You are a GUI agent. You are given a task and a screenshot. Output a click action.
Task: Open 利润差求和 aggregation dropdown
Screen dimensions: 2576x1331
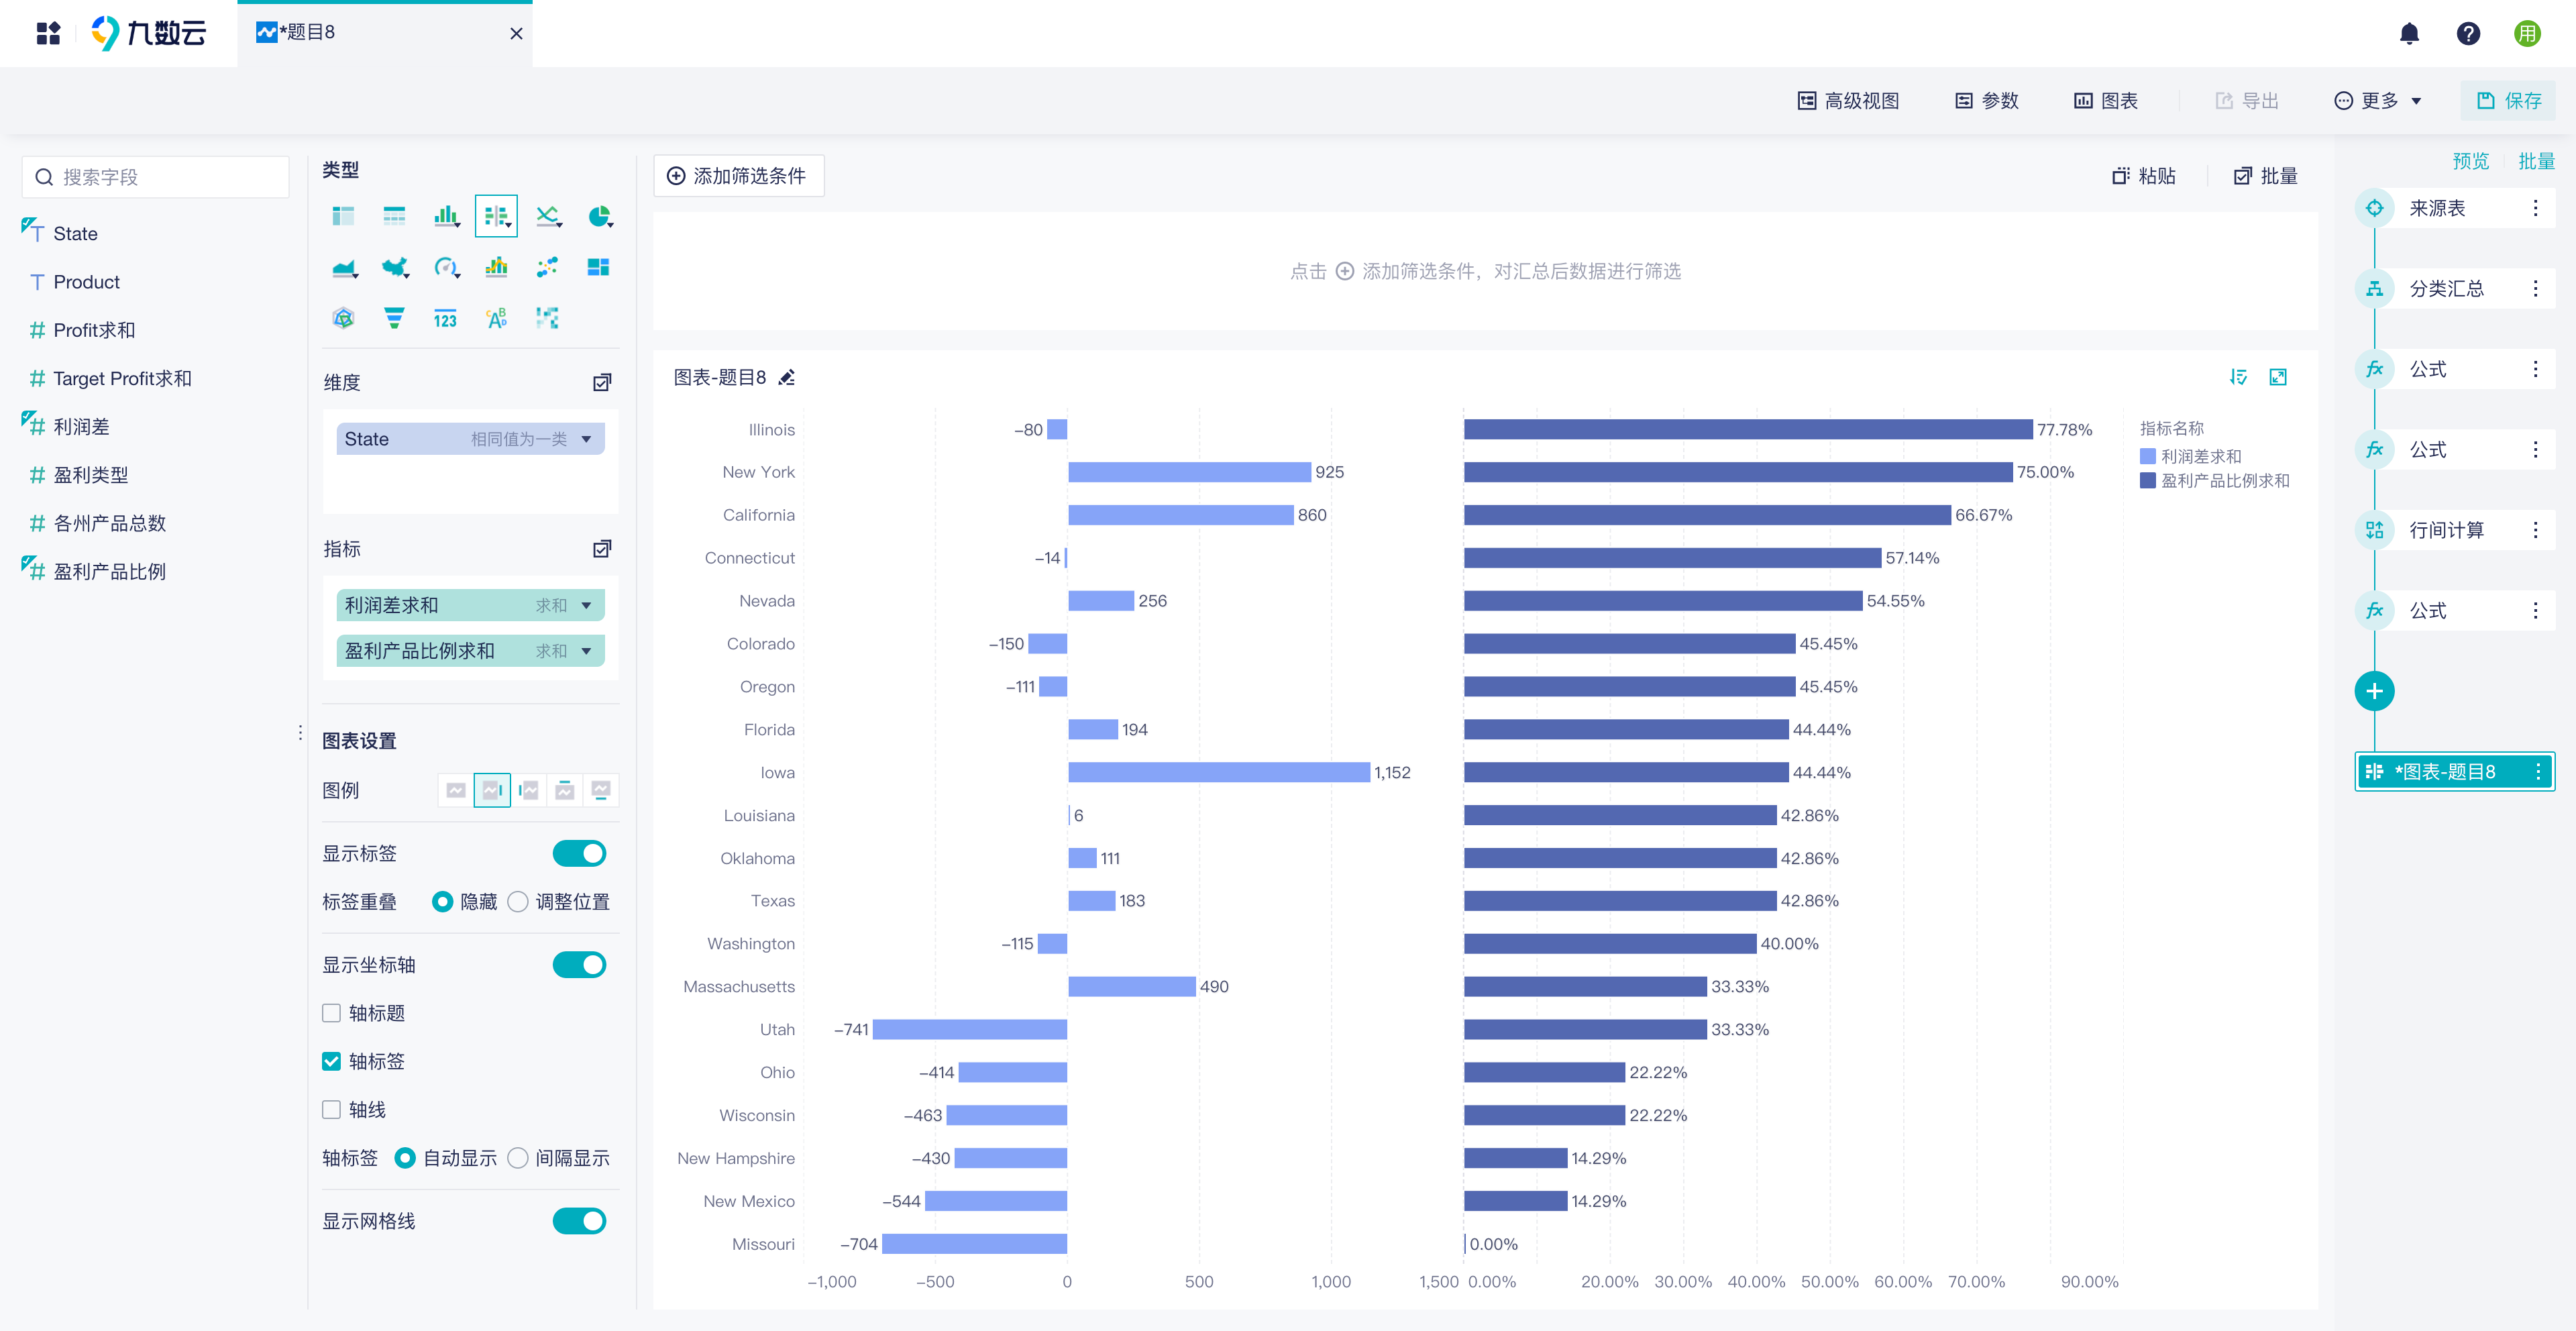586,605
